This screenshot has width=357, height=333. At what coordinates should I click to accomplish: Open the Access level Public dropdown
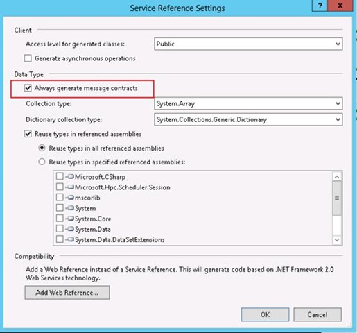coord(248,44)
